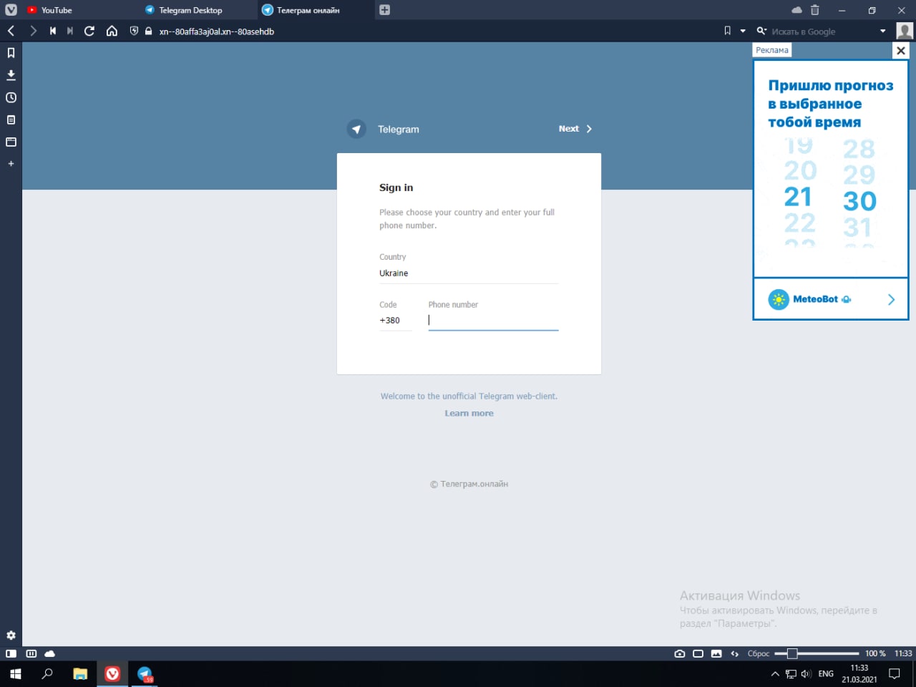Open File Explorer from taskbar
The height and width of the screenshot is (687, 916).
point(80,673)
